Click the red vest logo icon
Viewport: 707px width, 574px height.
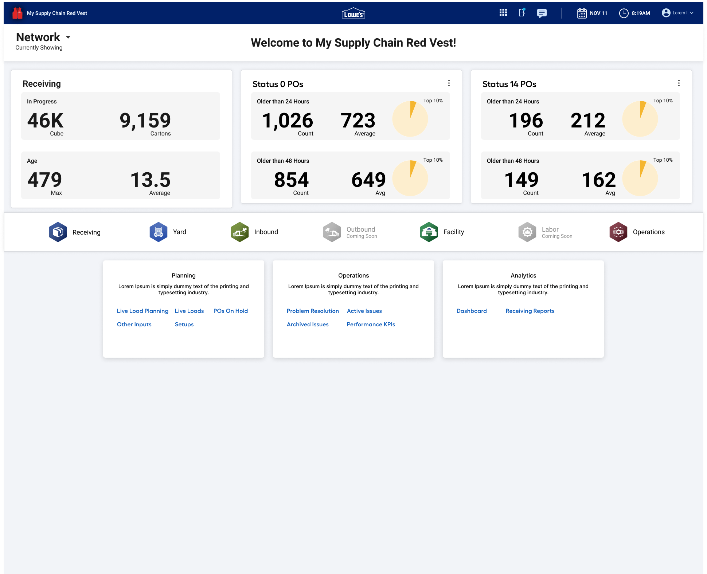click(17, 13)
